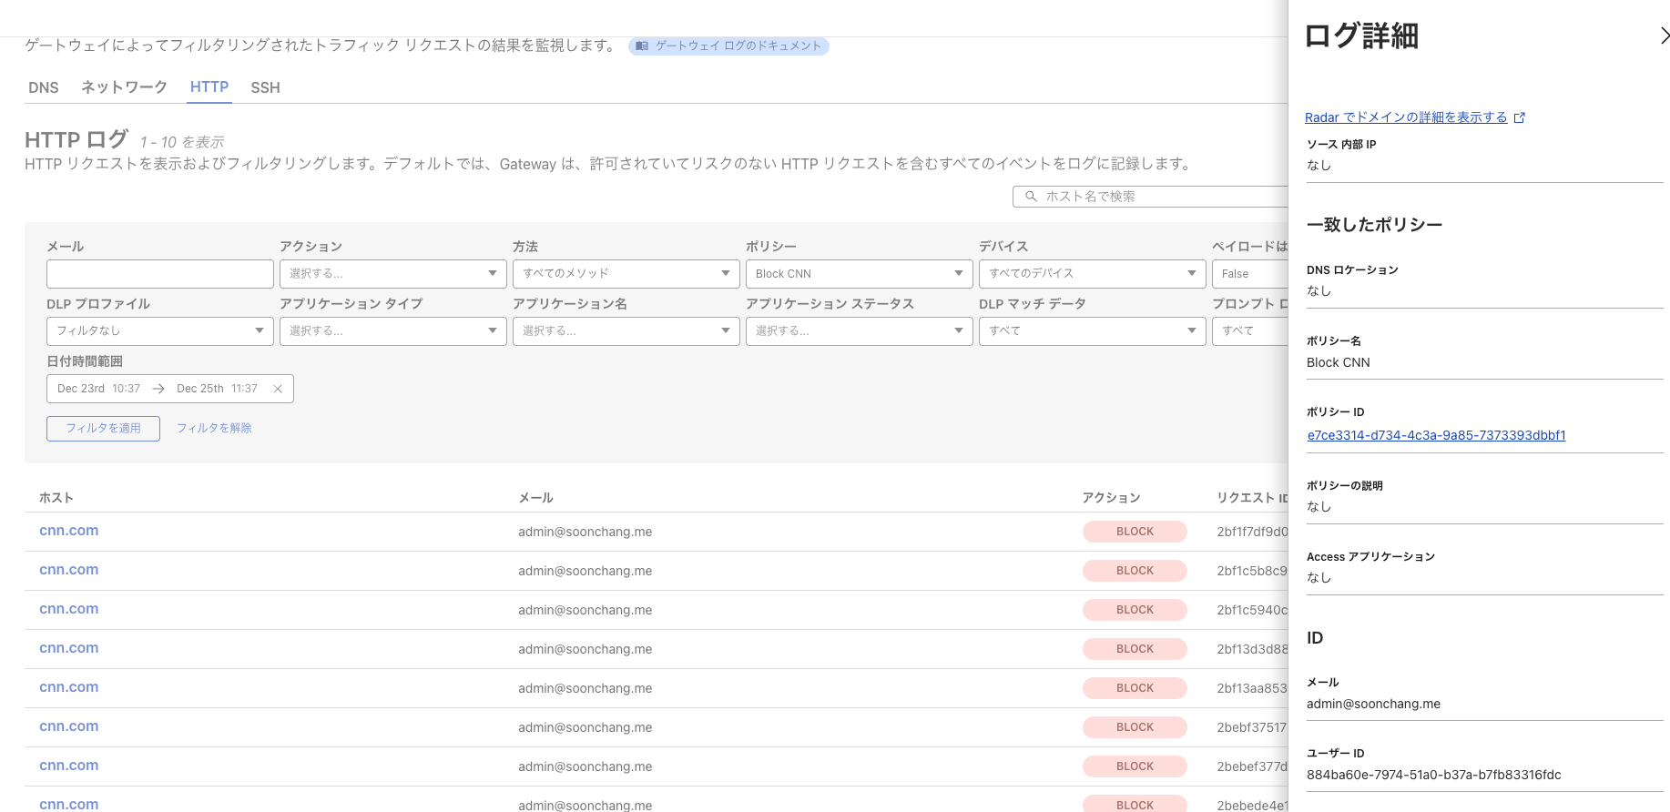This screenshot has width=1670, height=812.
Task: Click the アクション column header
Action: click(x=1111, y=498)
